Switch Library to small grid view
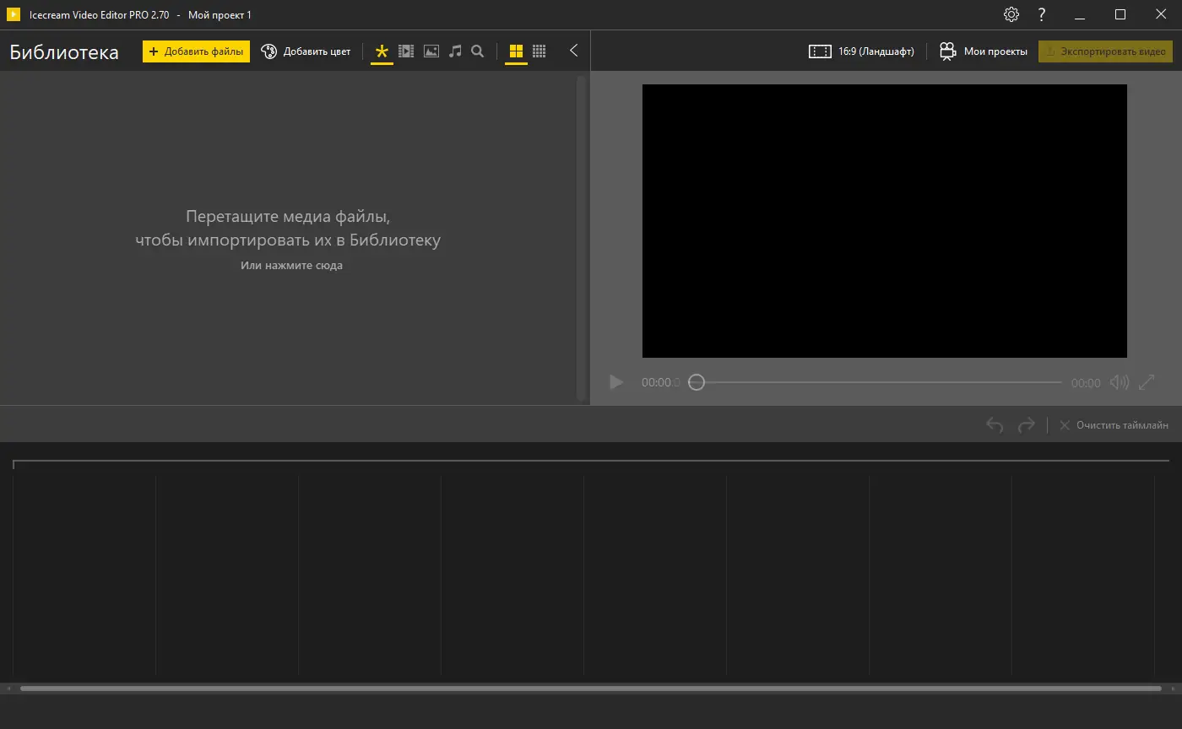Image resolution: width=1182 pixels, height=729 pixels. (539, 51)
